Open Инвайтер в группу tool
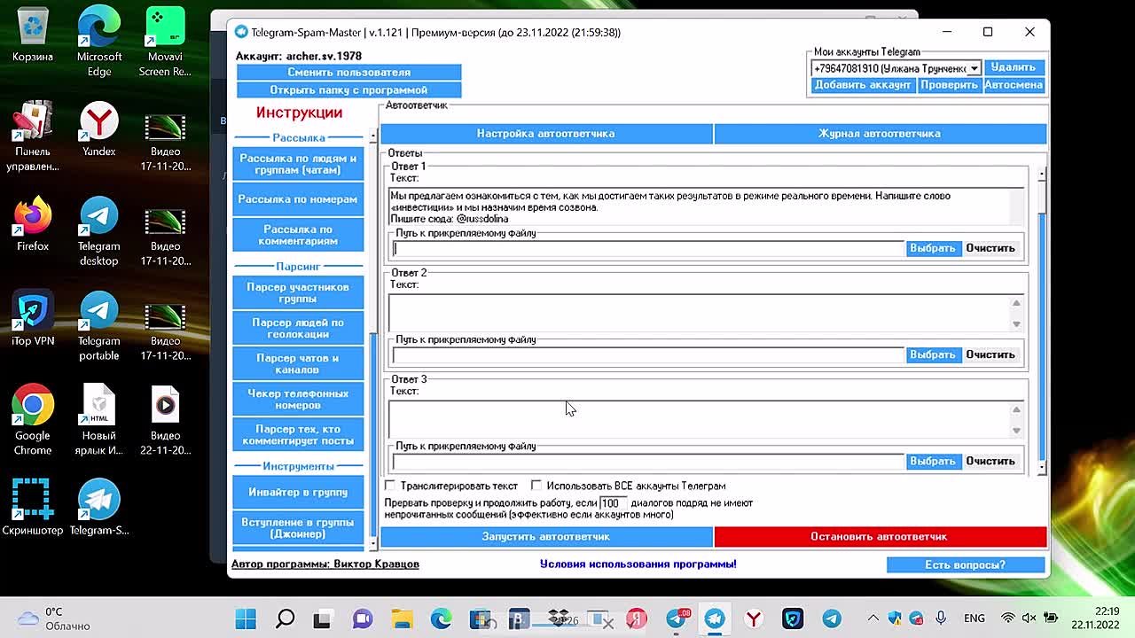Viewport: 1135px width, 638px height. 298,492
